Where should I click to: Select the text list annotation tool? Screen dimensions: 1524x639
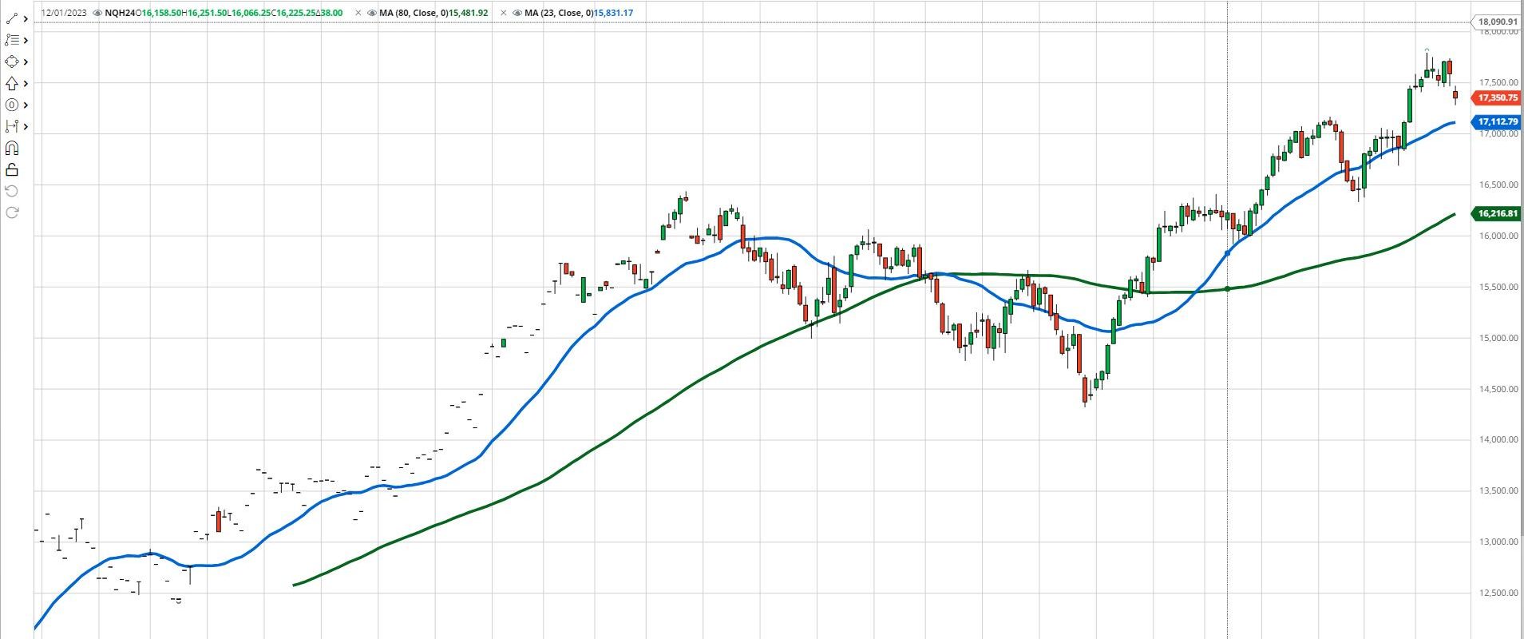coord(11,40)
